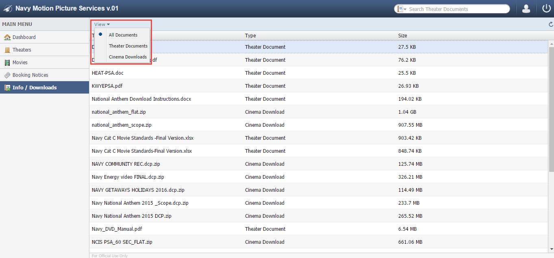The image size is (554, 258).
Task: Sort by the Size column header
Action: (x=402, y=36)
